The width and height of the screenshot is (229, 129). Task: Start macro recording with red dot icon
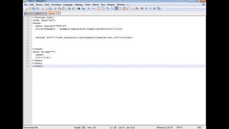[x=142, y=9]
